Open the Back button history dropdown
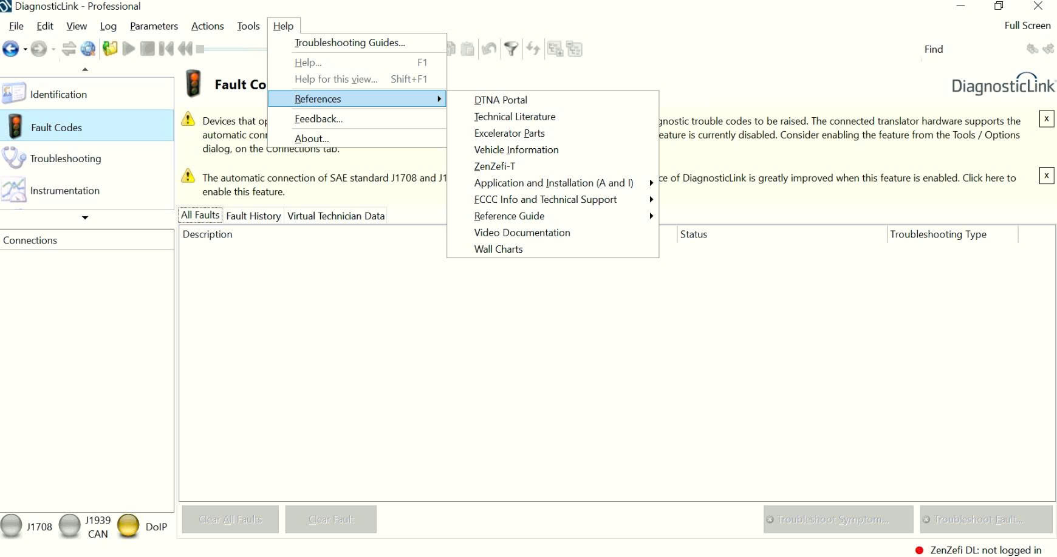This screenshot has height=557, width=1057. point(25,49)
